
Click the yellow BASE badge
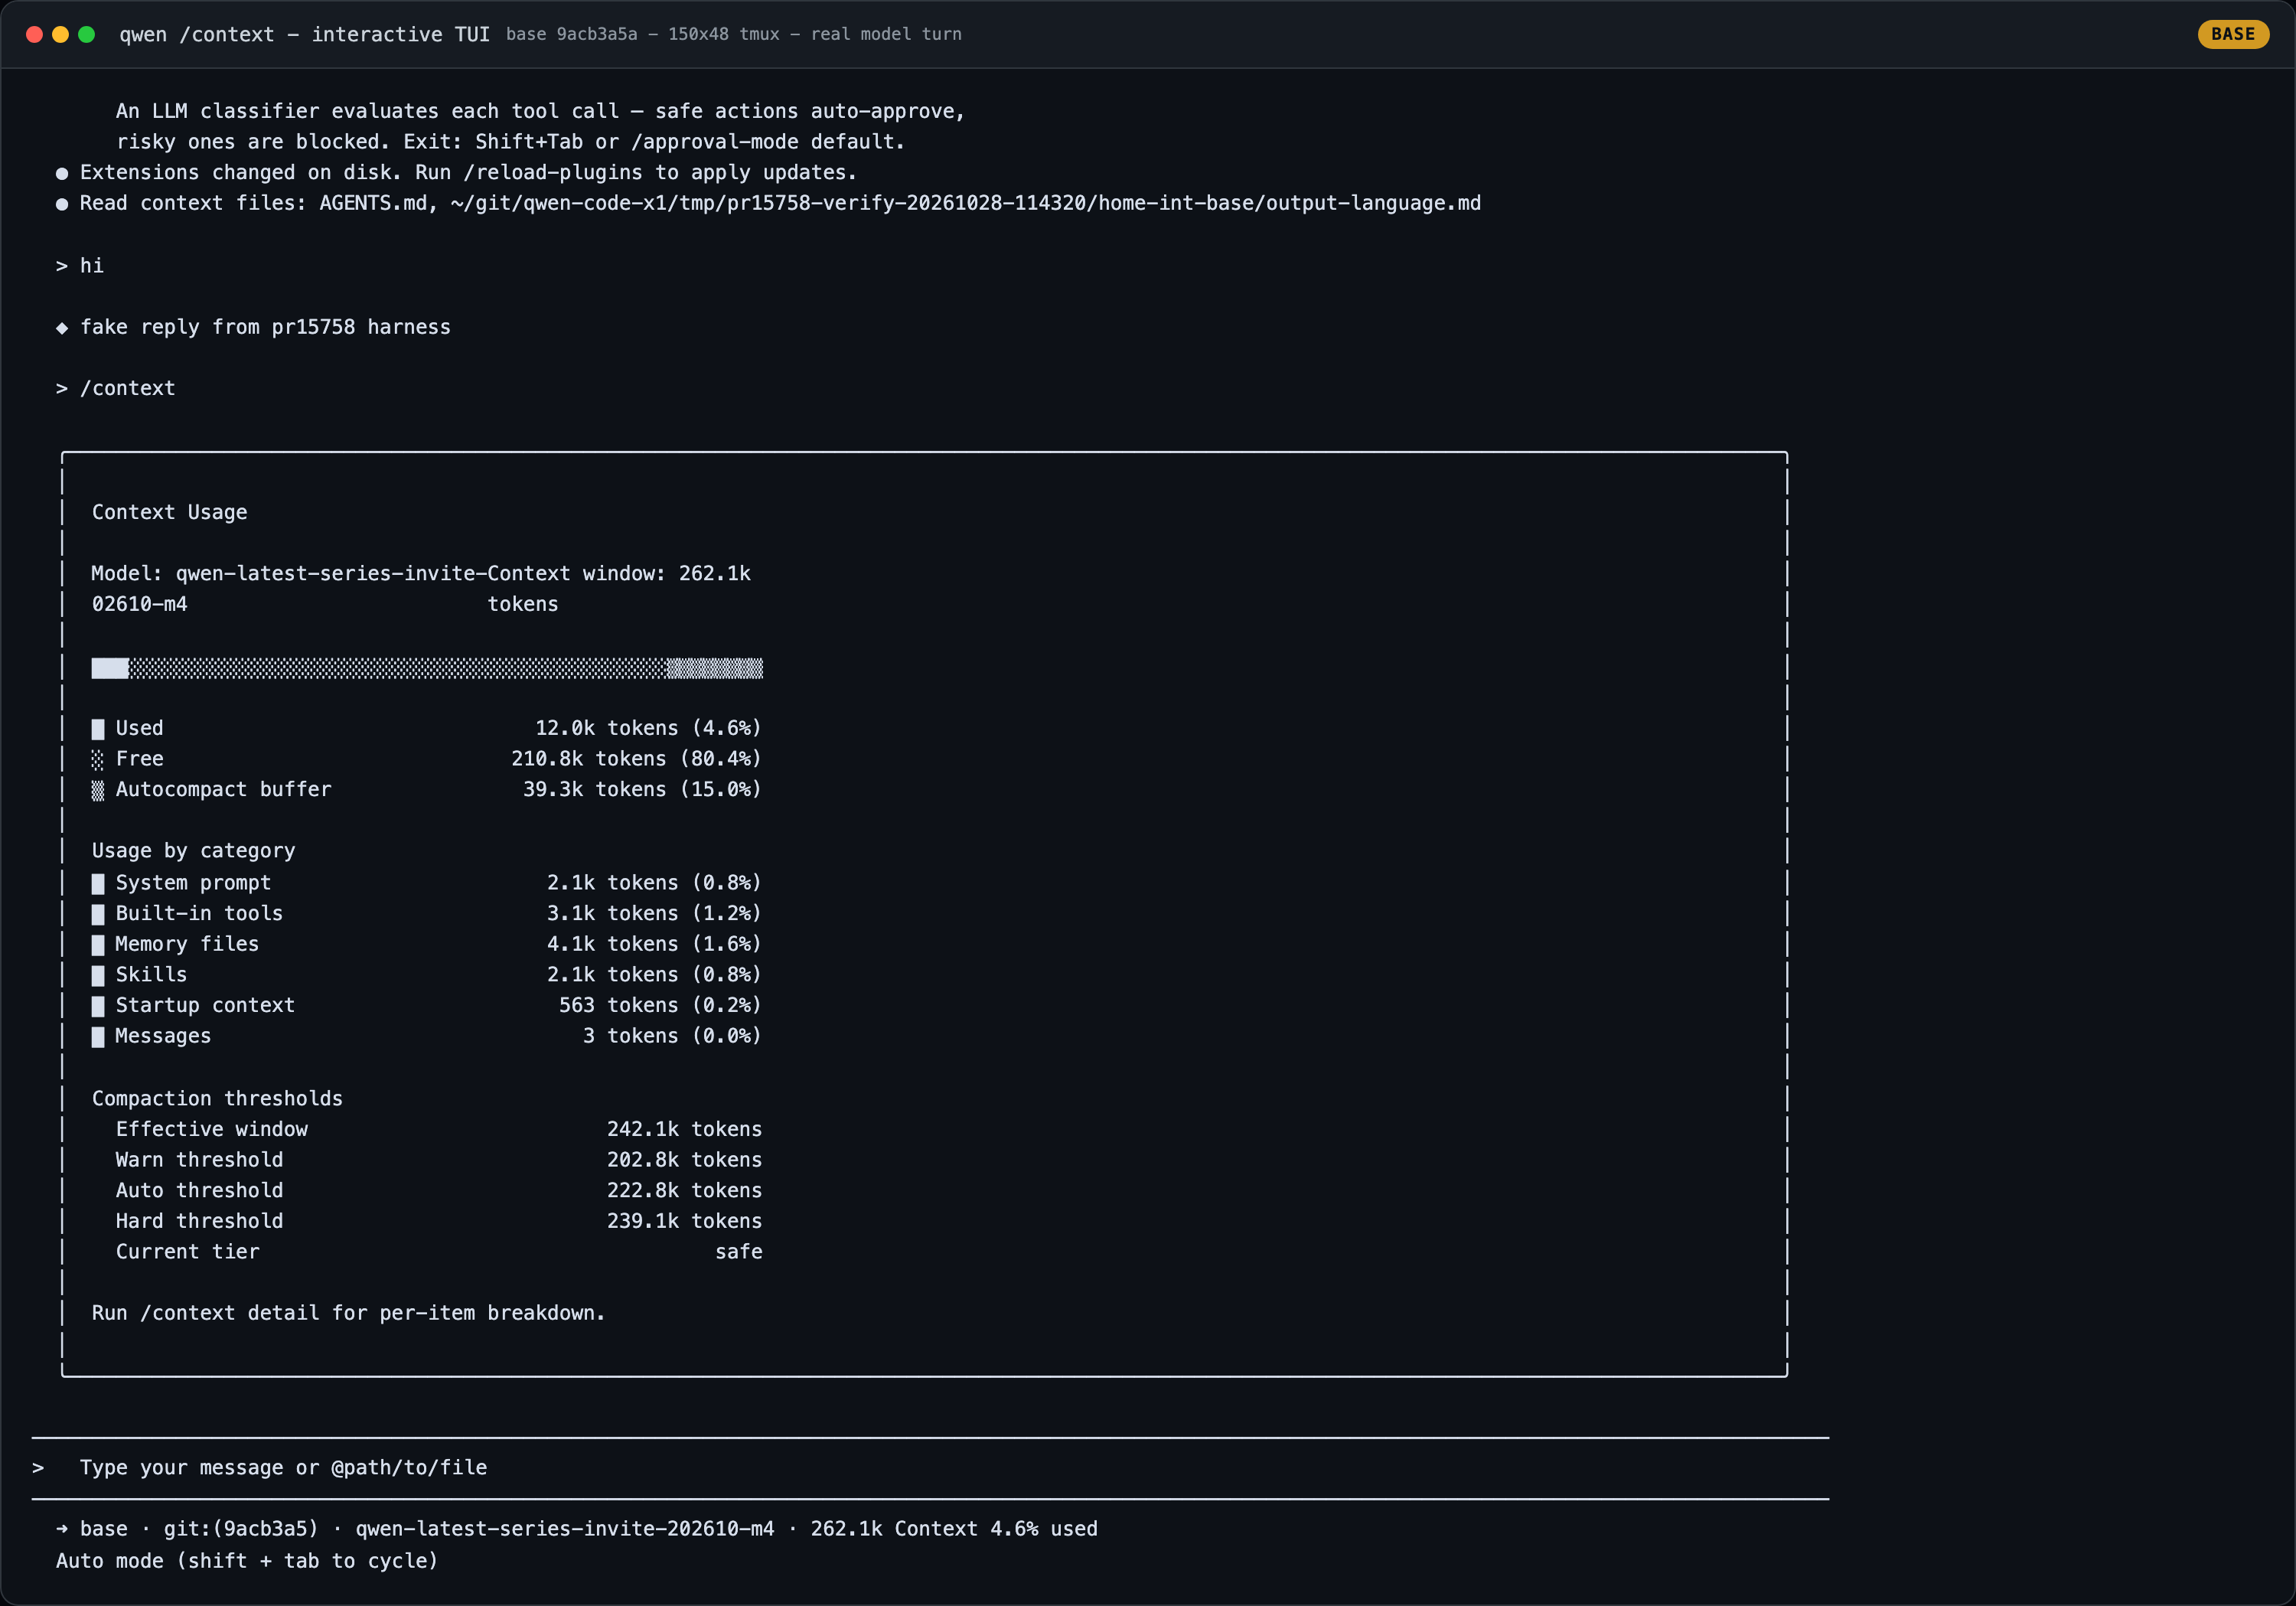pos(2232,34)
